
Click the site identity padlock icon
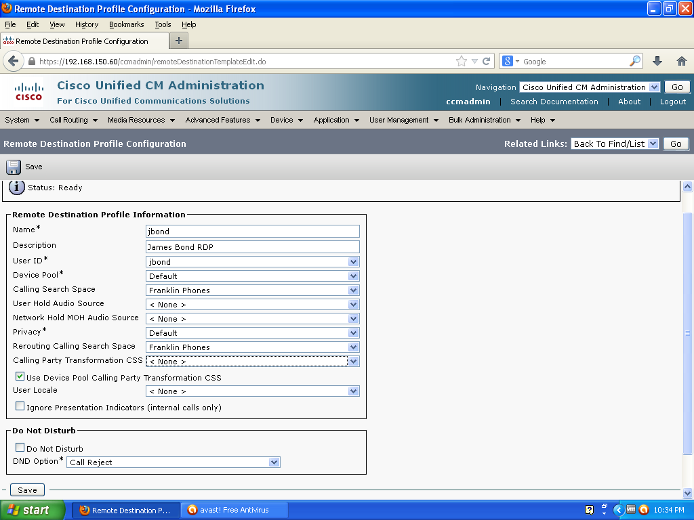point(32,62)
